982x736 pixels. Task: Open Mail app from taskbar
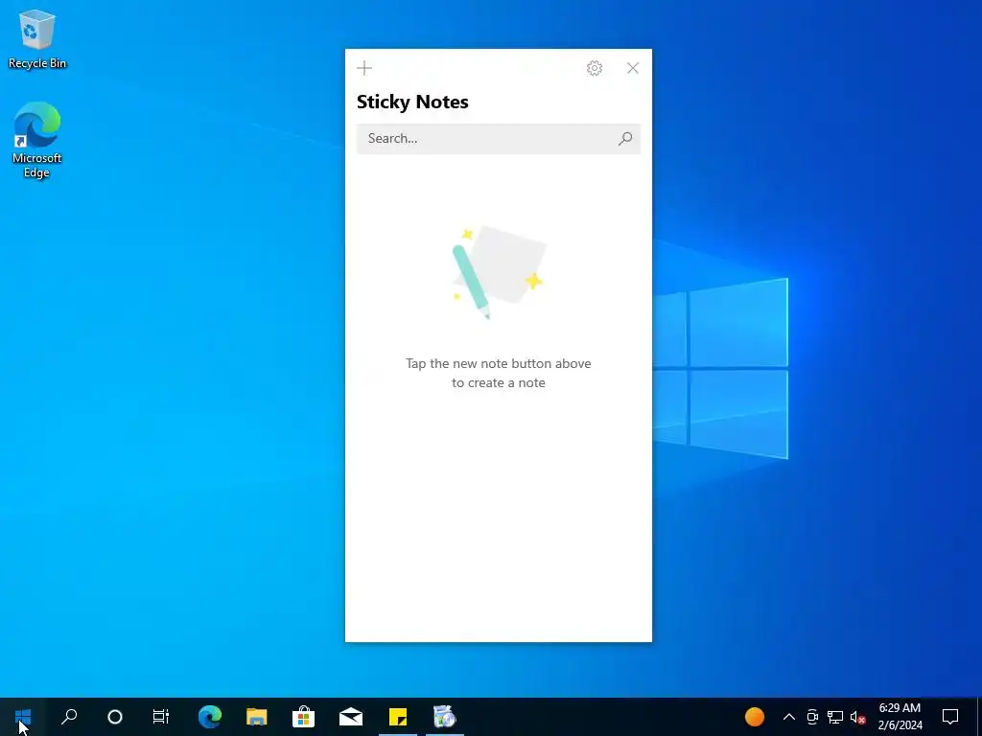351,717
